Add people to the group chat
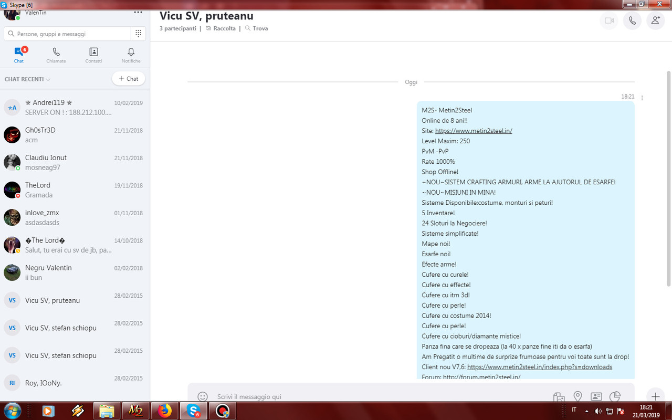 pos(655,20)
